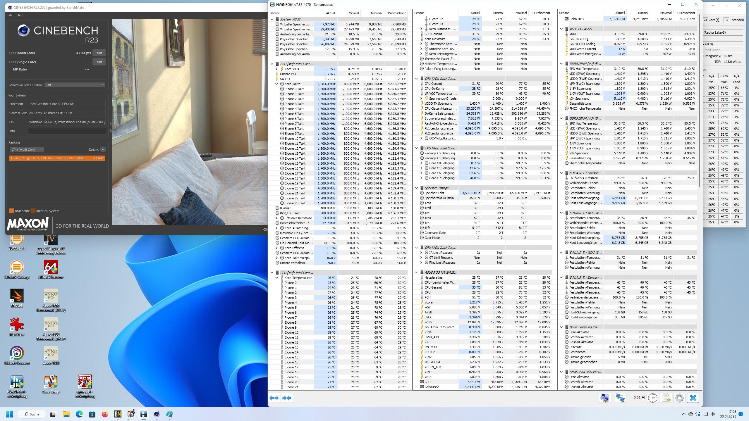Select the IrfanView desktop icon
749x421 pixels.
pos(17,327)
